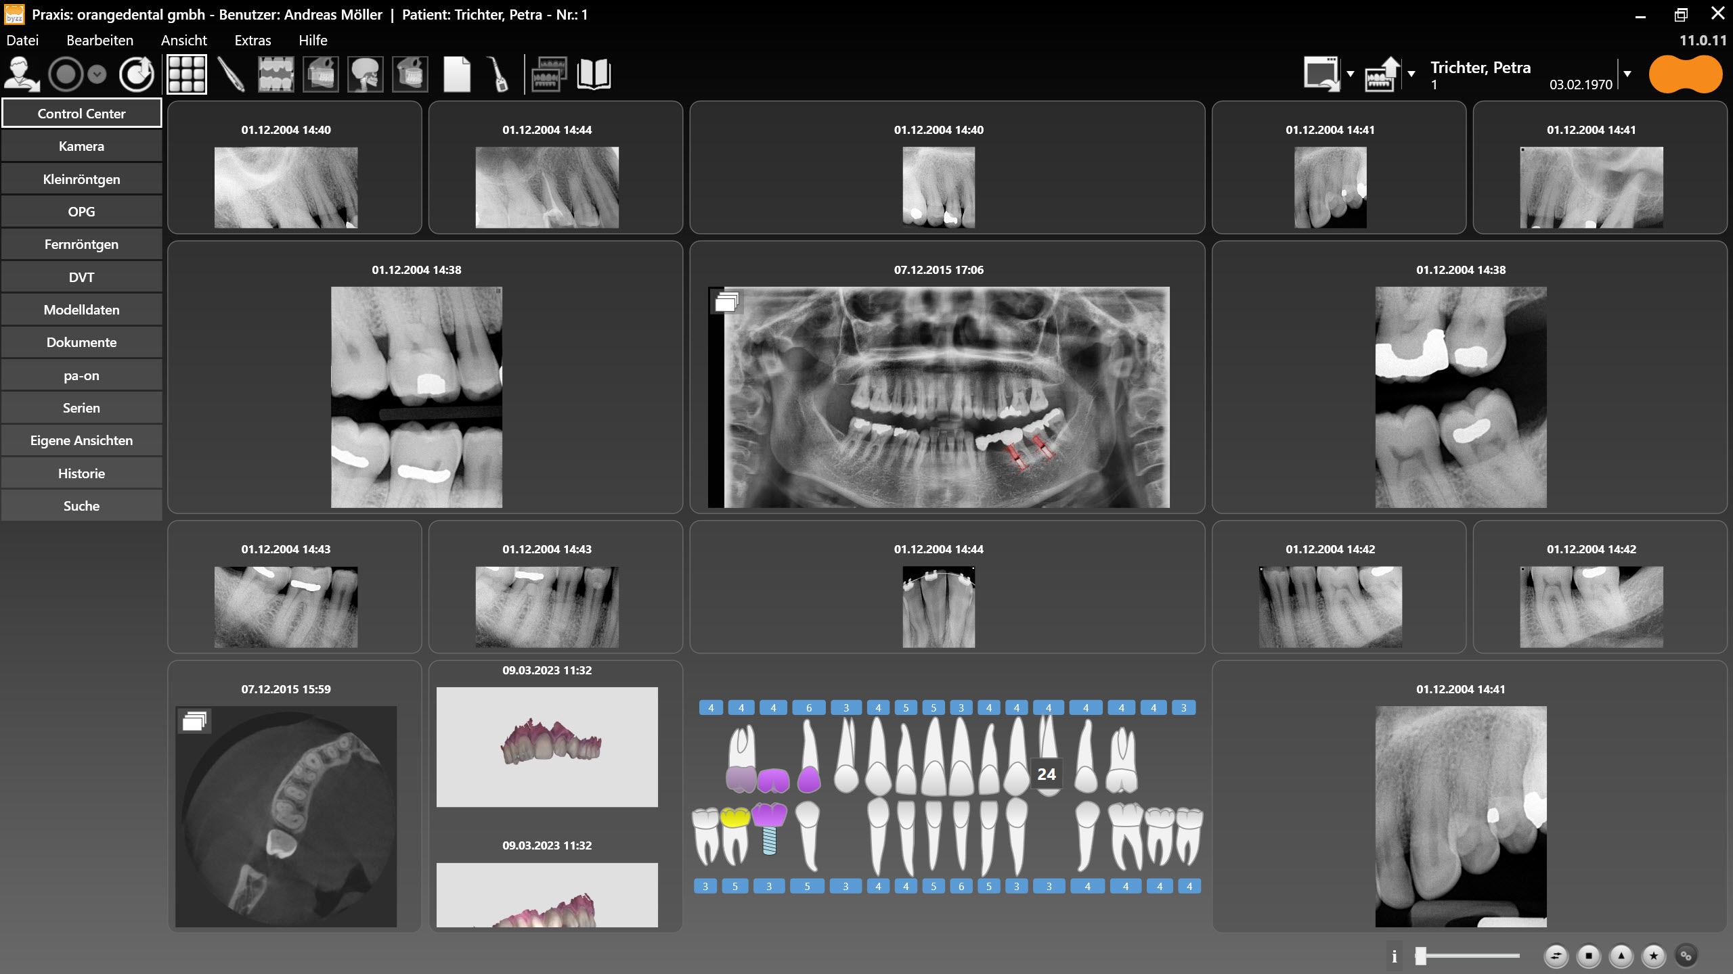
Task: Open the open-book reference icon
Action: 594,74
